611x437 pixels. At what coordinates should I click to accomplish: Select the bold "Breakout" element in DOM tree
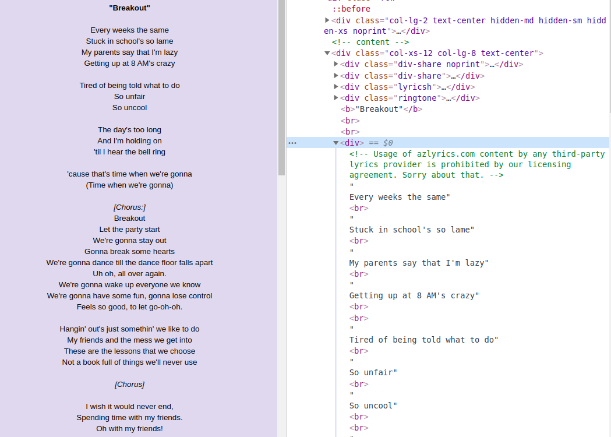coord(381,109)
